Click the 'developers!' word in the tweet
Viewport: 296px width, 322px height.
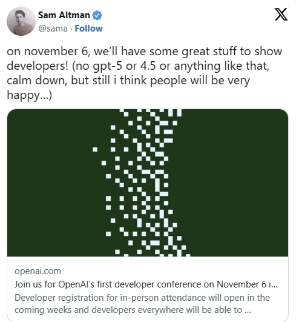[x=38, y=66]
